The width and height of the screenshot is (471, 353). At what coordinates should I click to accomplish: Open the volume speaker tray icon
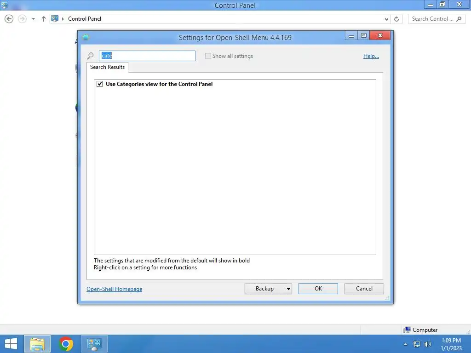tap(428, 344)
